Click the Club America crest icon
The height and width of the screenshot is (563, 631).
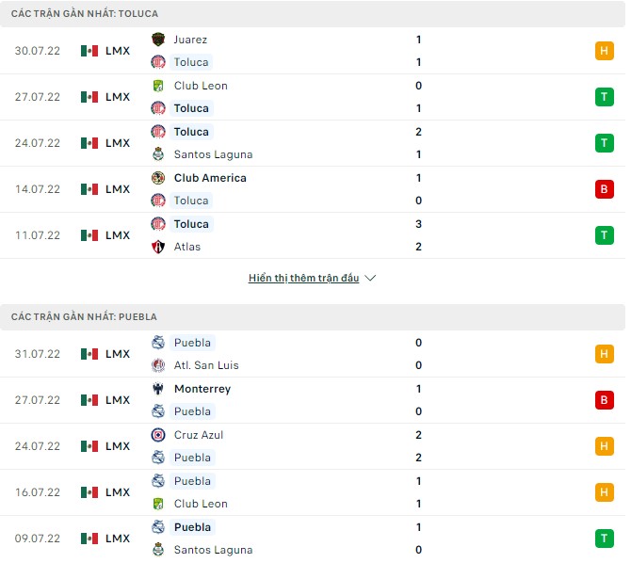coord(158,178)
